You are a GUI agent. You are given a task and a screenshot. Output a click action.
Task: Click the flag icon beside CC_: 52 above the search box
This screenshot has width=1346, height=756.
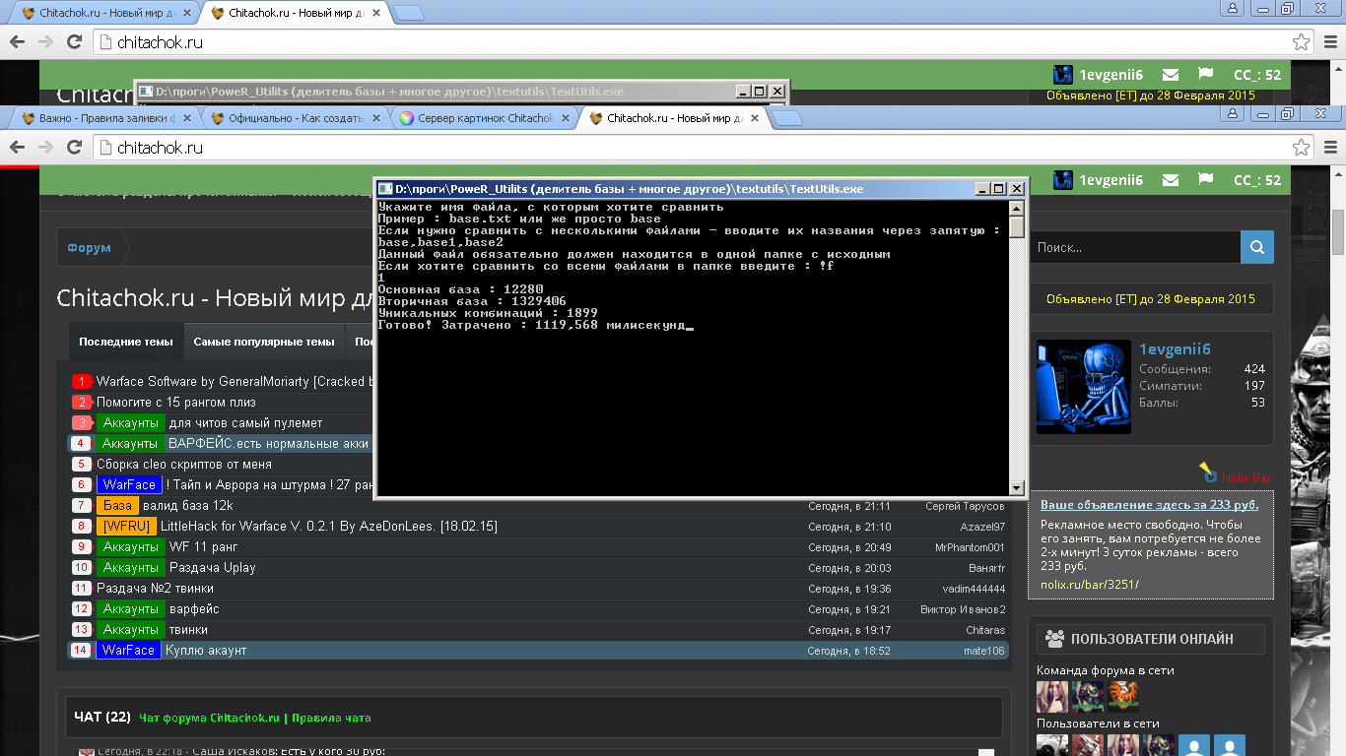click(1205, 180)
